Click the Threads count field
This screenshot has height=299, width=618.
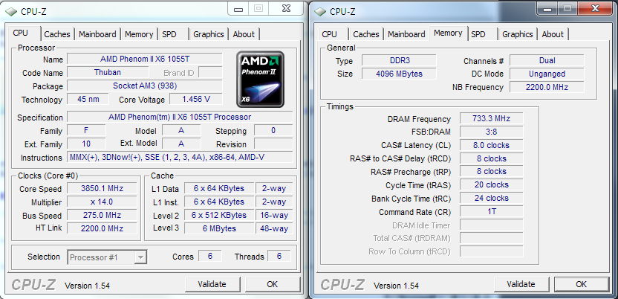click(279, 256)
